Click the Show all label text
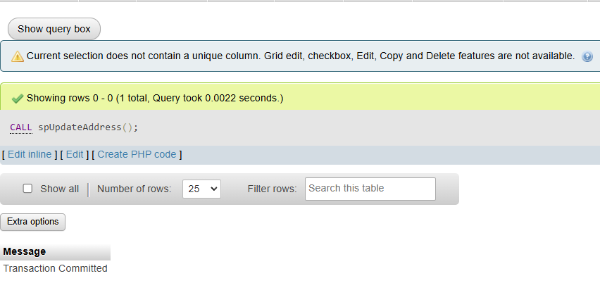 59,189
